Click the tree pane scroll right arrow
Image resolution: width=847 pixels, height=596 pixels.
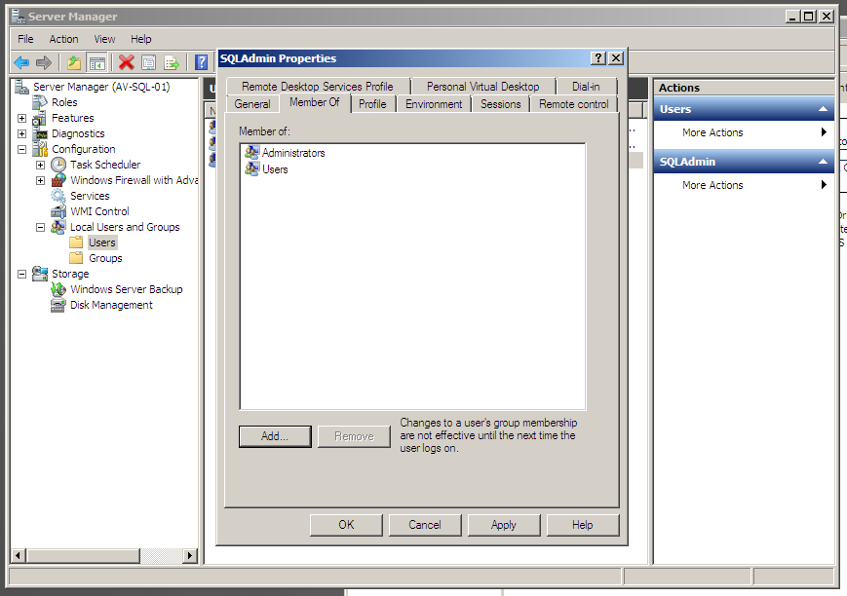click(x=190, y=555)
